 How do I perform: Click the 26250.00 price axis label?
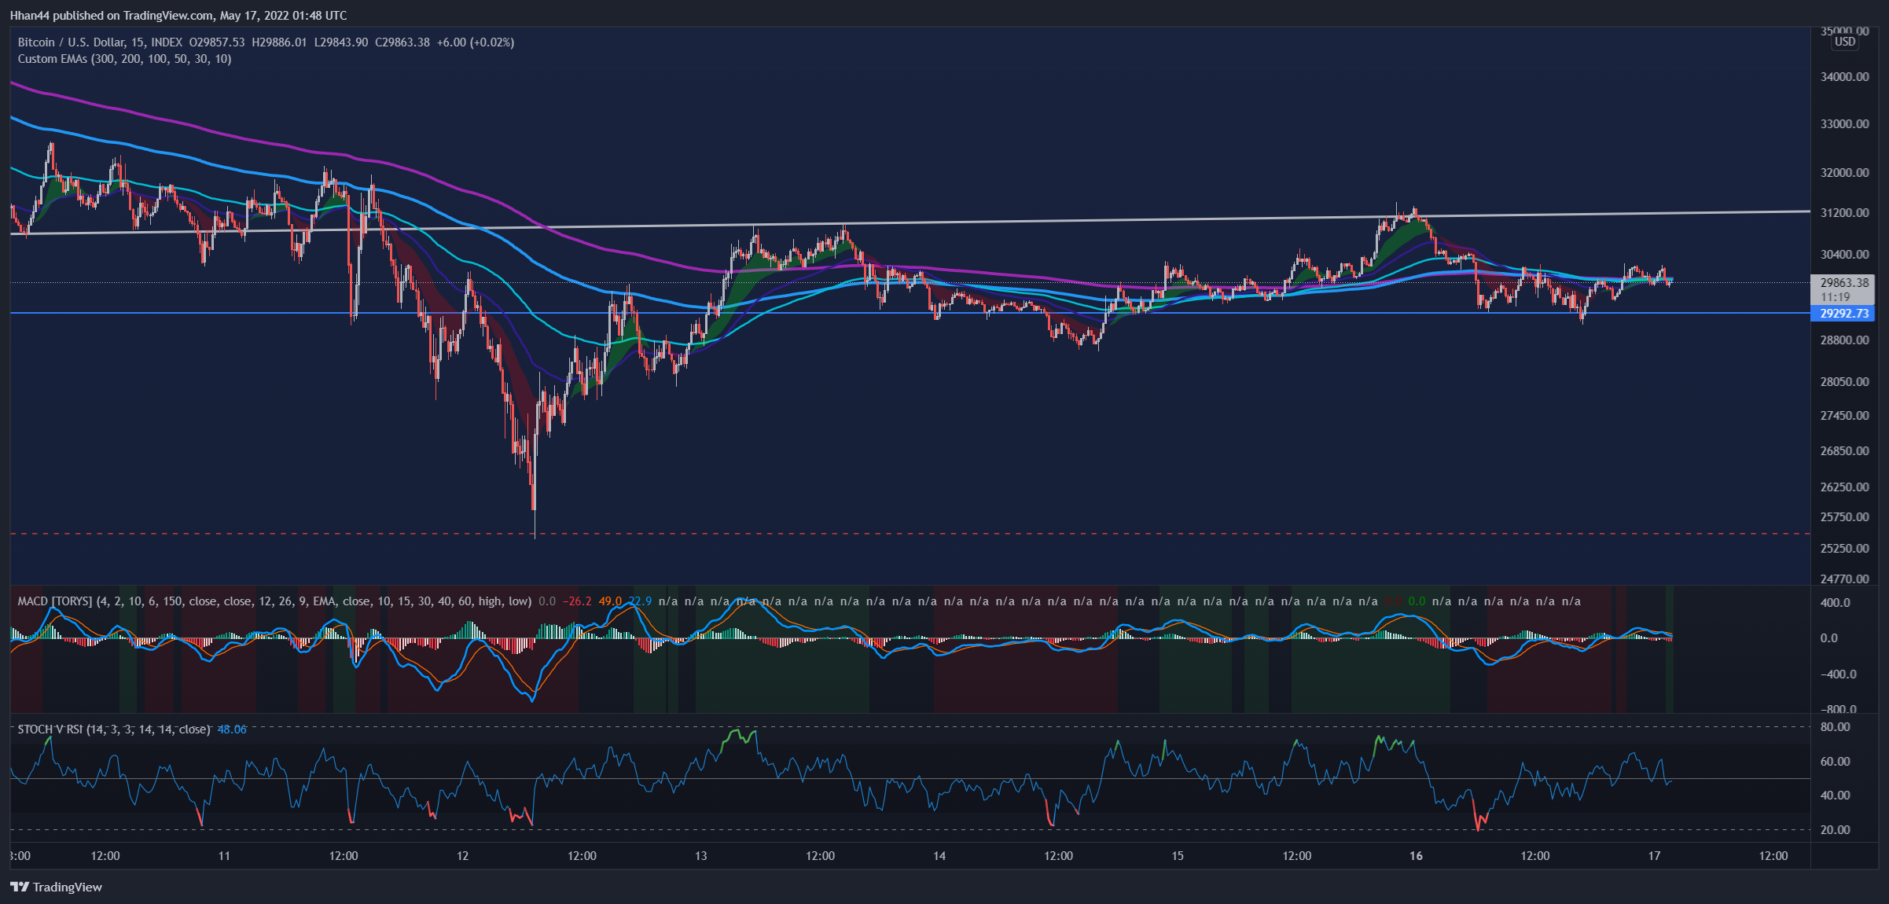click(x=1844, y=487)
